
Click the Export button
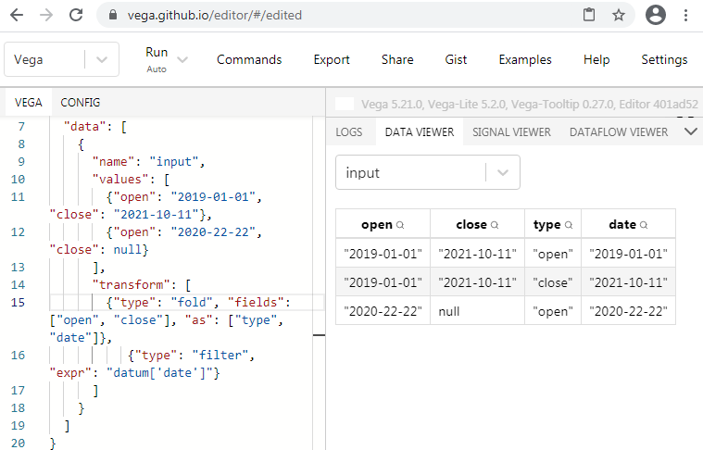pos(332,59)
